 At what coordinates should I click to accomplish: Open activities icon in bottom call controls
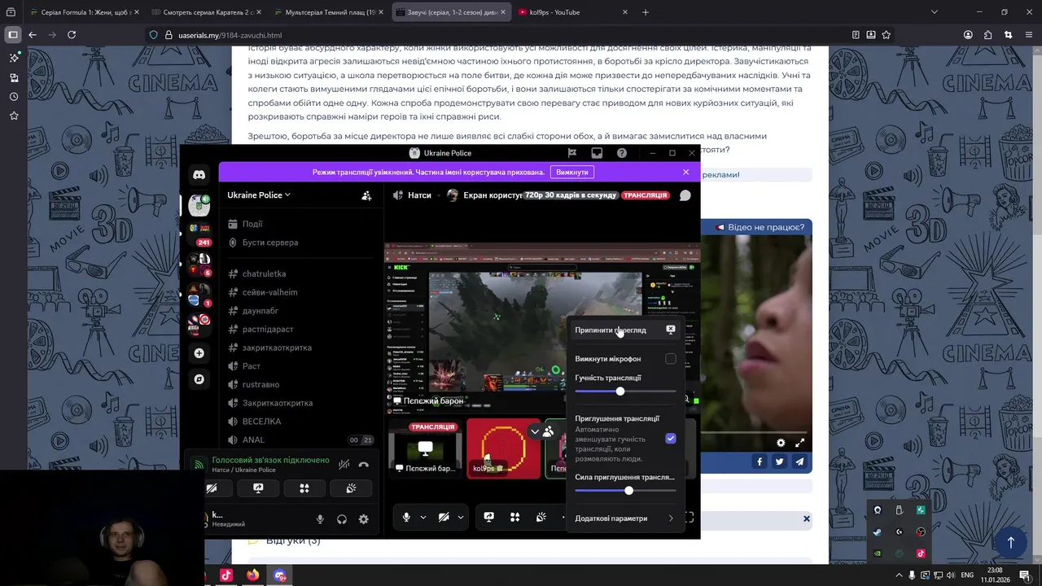[x=514, y=517]
